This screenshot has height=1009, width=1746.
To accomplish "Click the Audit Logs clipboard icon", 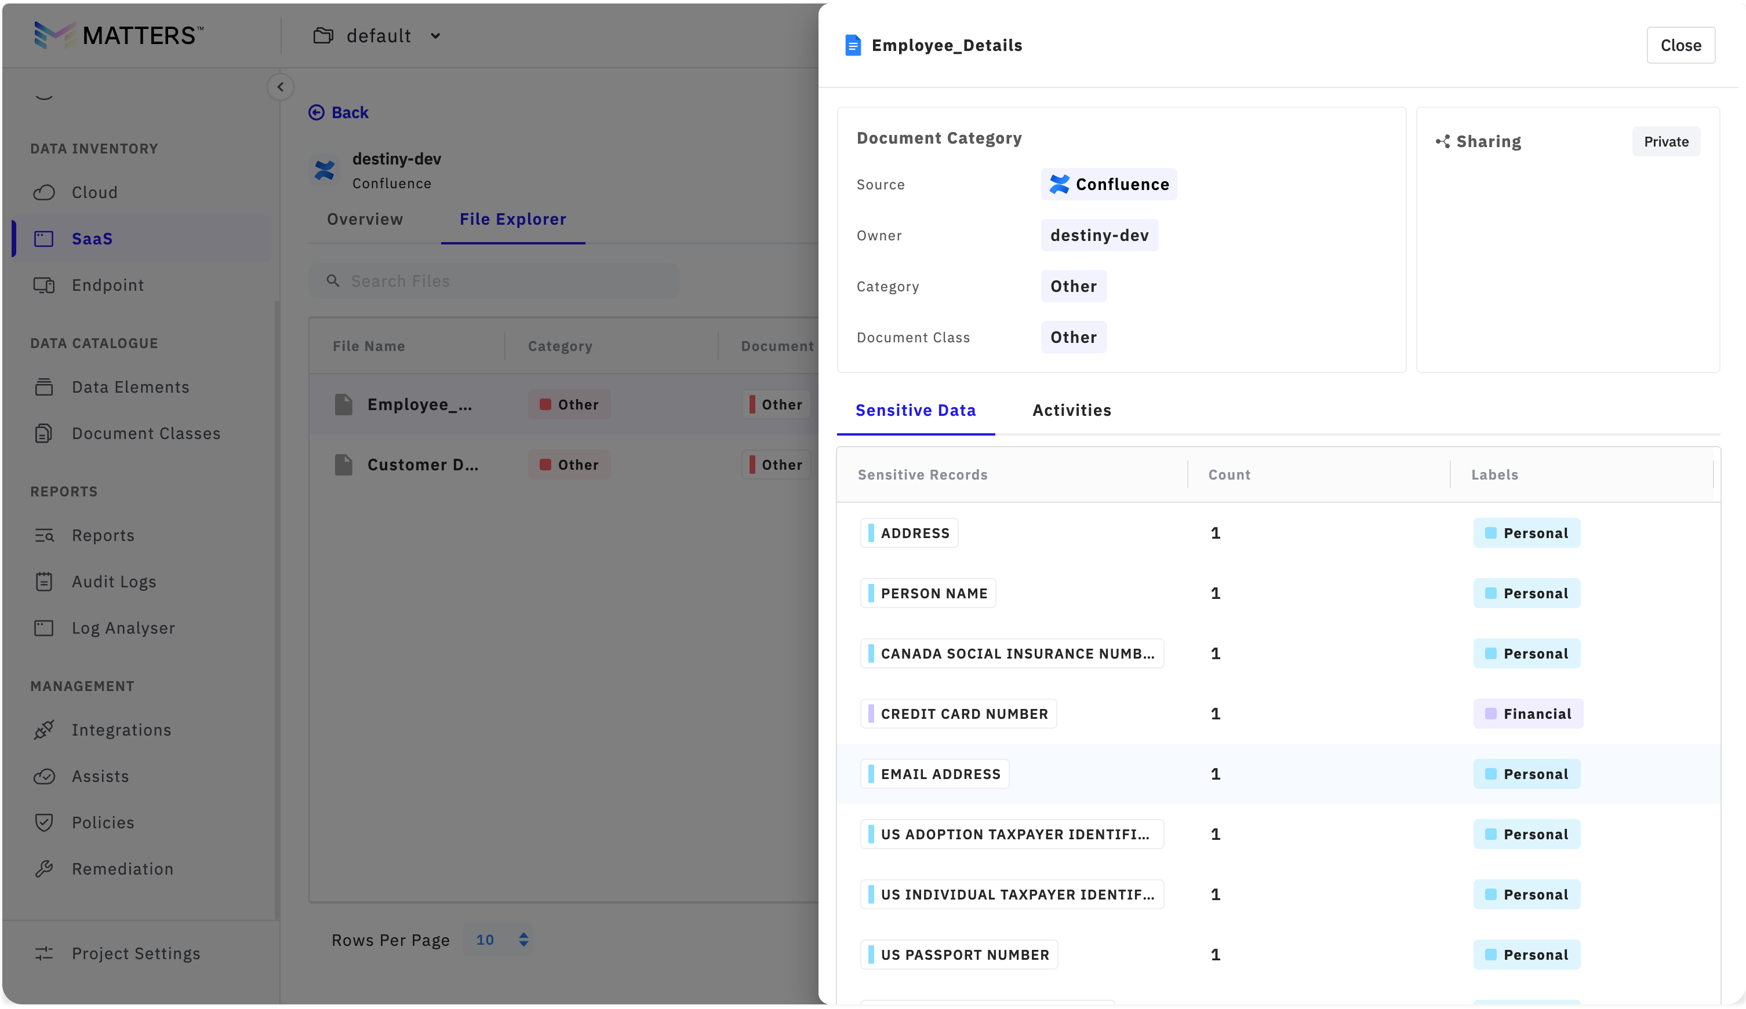I will [43, 581].
